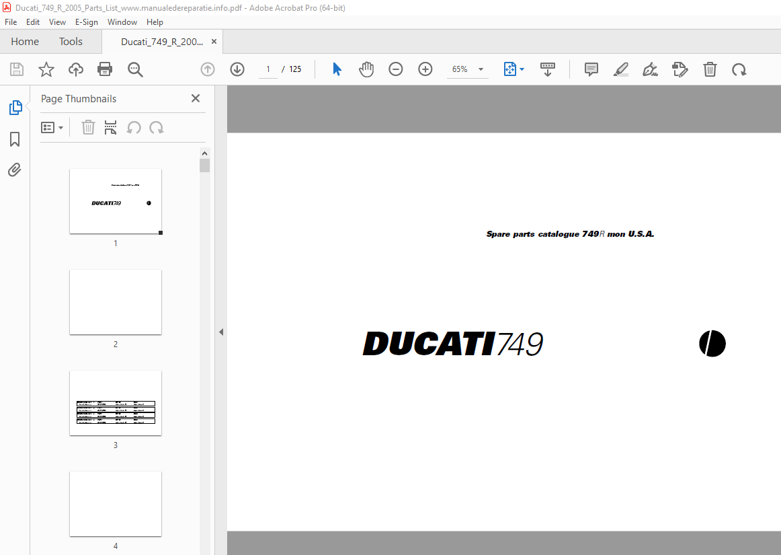781x555 pixels.
Task: Switch to the Tools tab
Action: coord(71,42)
